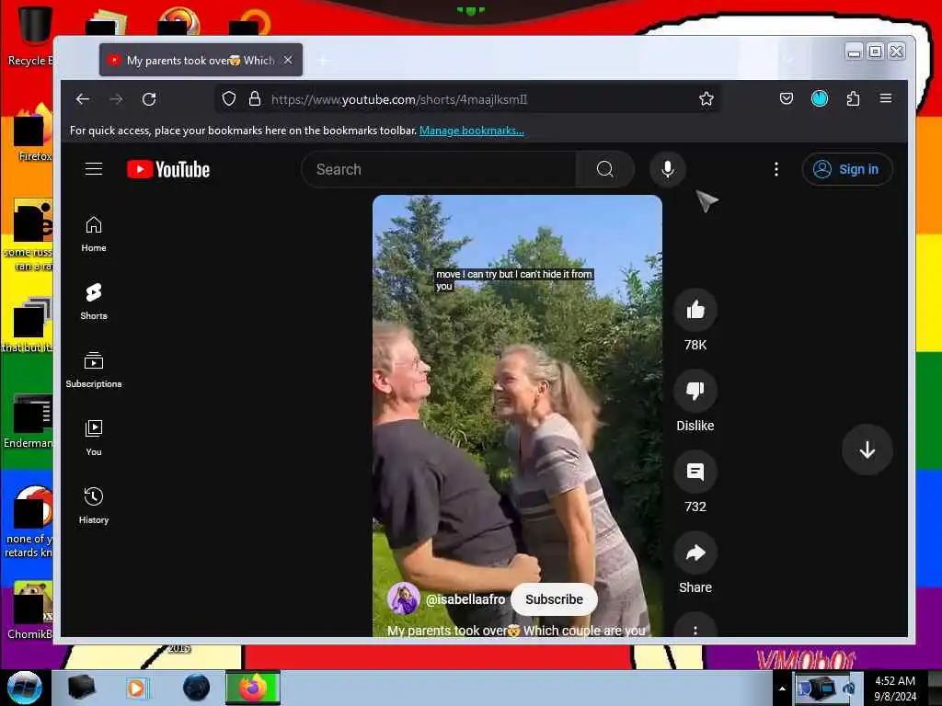
Task: Click the Sign in button
Action: click(x=847, y=169)
